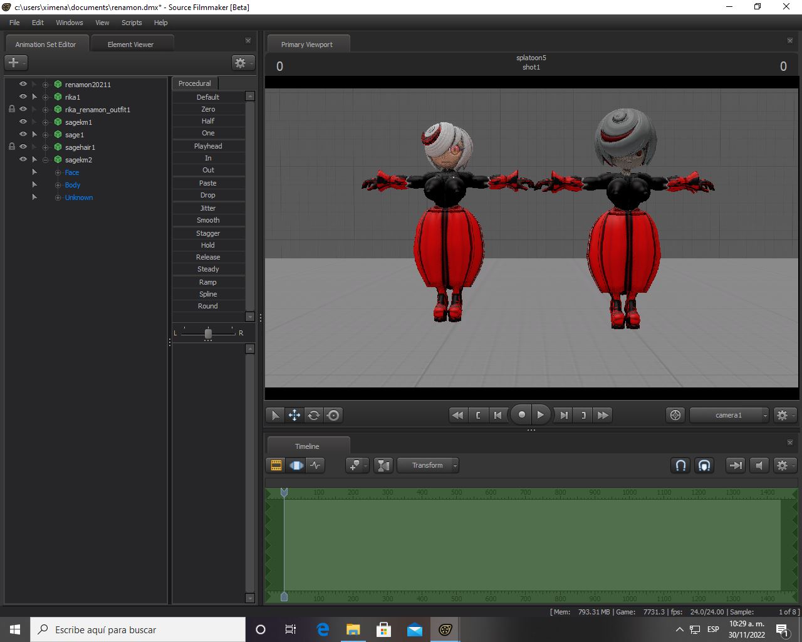Click the add animation set plus button
Image resolution: width=802 pixels, height=642 pixels.
tap(13, 63)
